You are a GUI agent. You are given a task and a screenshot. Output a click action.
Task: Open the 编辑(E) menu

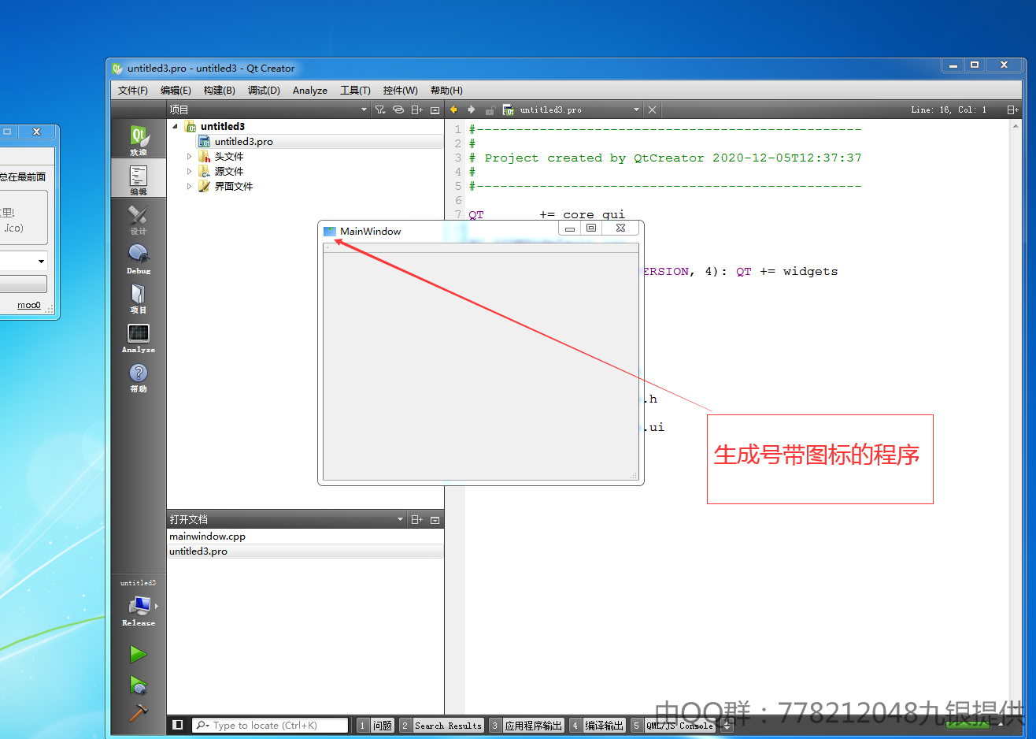click(176, 91)
